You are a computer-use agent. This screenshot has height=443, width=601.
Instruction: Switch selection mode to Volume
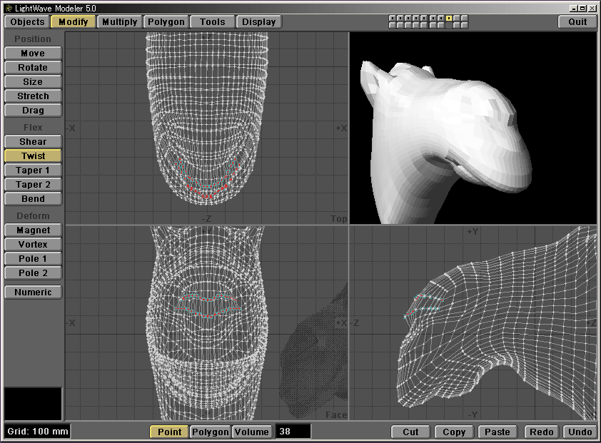252,432
